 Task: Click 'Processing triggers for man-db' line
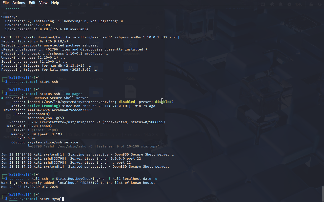click(x=46, y=66)
